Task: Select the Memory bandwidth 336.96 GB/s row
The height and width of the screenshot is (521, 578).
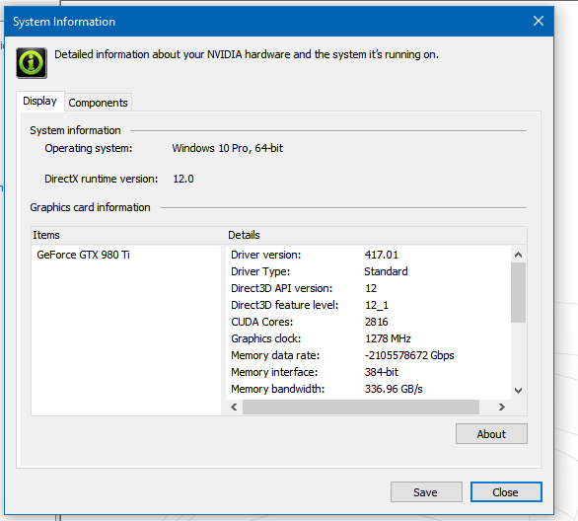Action: pos(368,389)
